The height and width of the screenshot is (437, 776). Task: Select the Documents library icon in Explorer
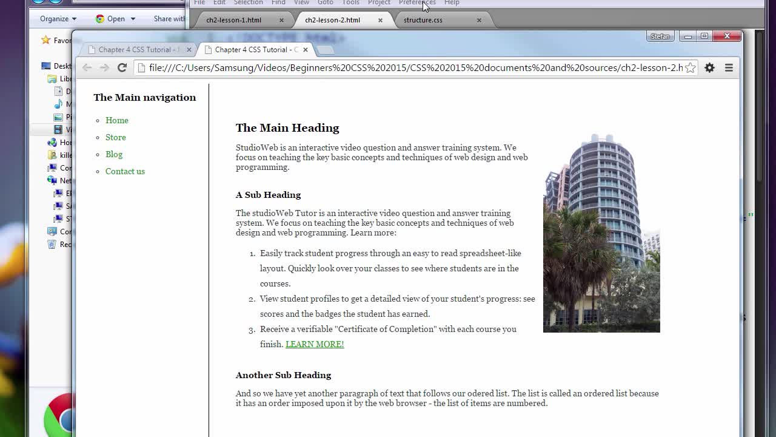click(x=58, y=92)
